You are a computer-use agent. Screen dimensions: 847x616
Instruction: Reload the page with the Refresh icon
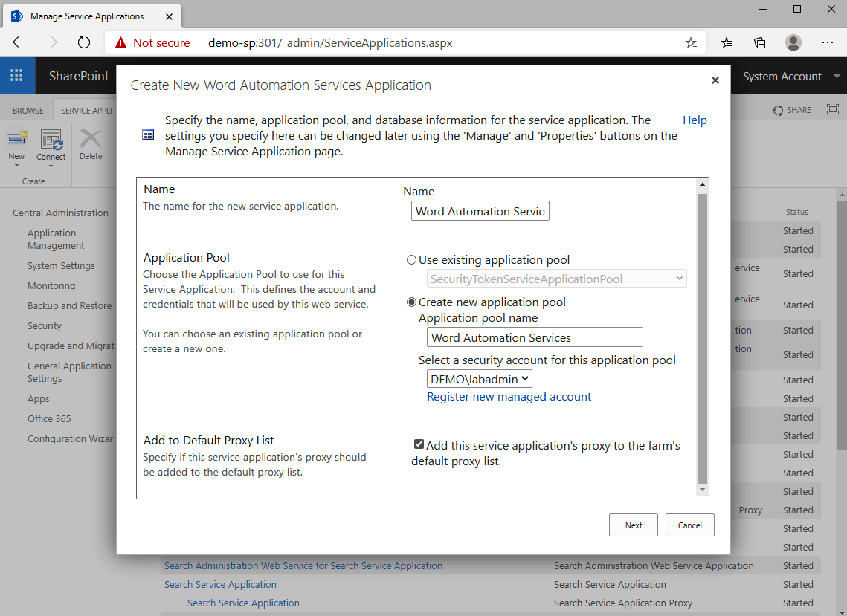pyautogui.click(x=84, y=42)
